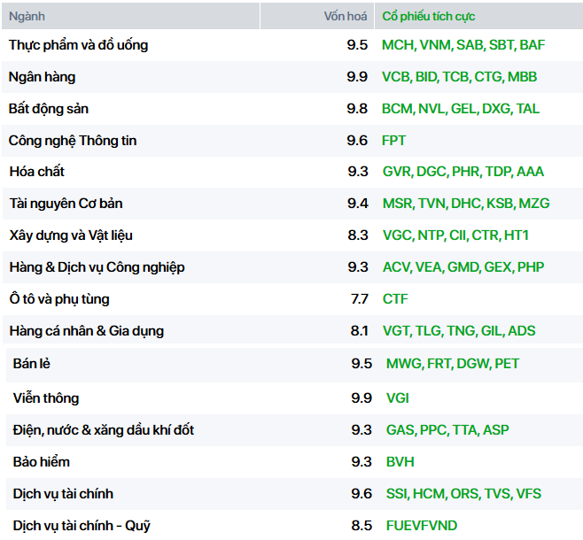Click the Vốn hoá column header
The height and width of the screenshot is (540, 583).
click(317, 16)
